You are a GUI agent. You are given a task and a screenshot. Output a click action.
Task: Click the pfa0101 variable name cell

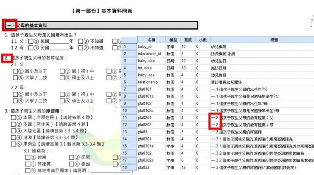[x=151, y=89]
